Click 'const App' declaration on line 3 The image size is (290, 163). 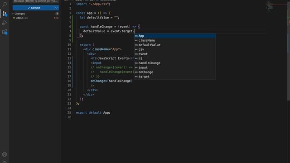click(84, 13)
